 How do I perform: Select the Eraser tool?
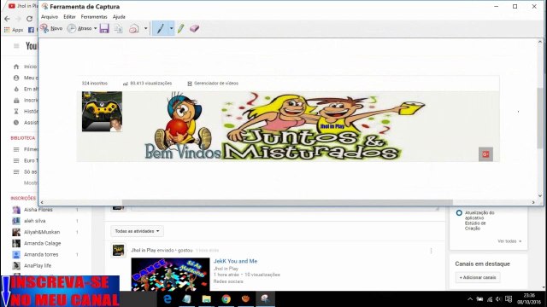(x=194, y=28)
